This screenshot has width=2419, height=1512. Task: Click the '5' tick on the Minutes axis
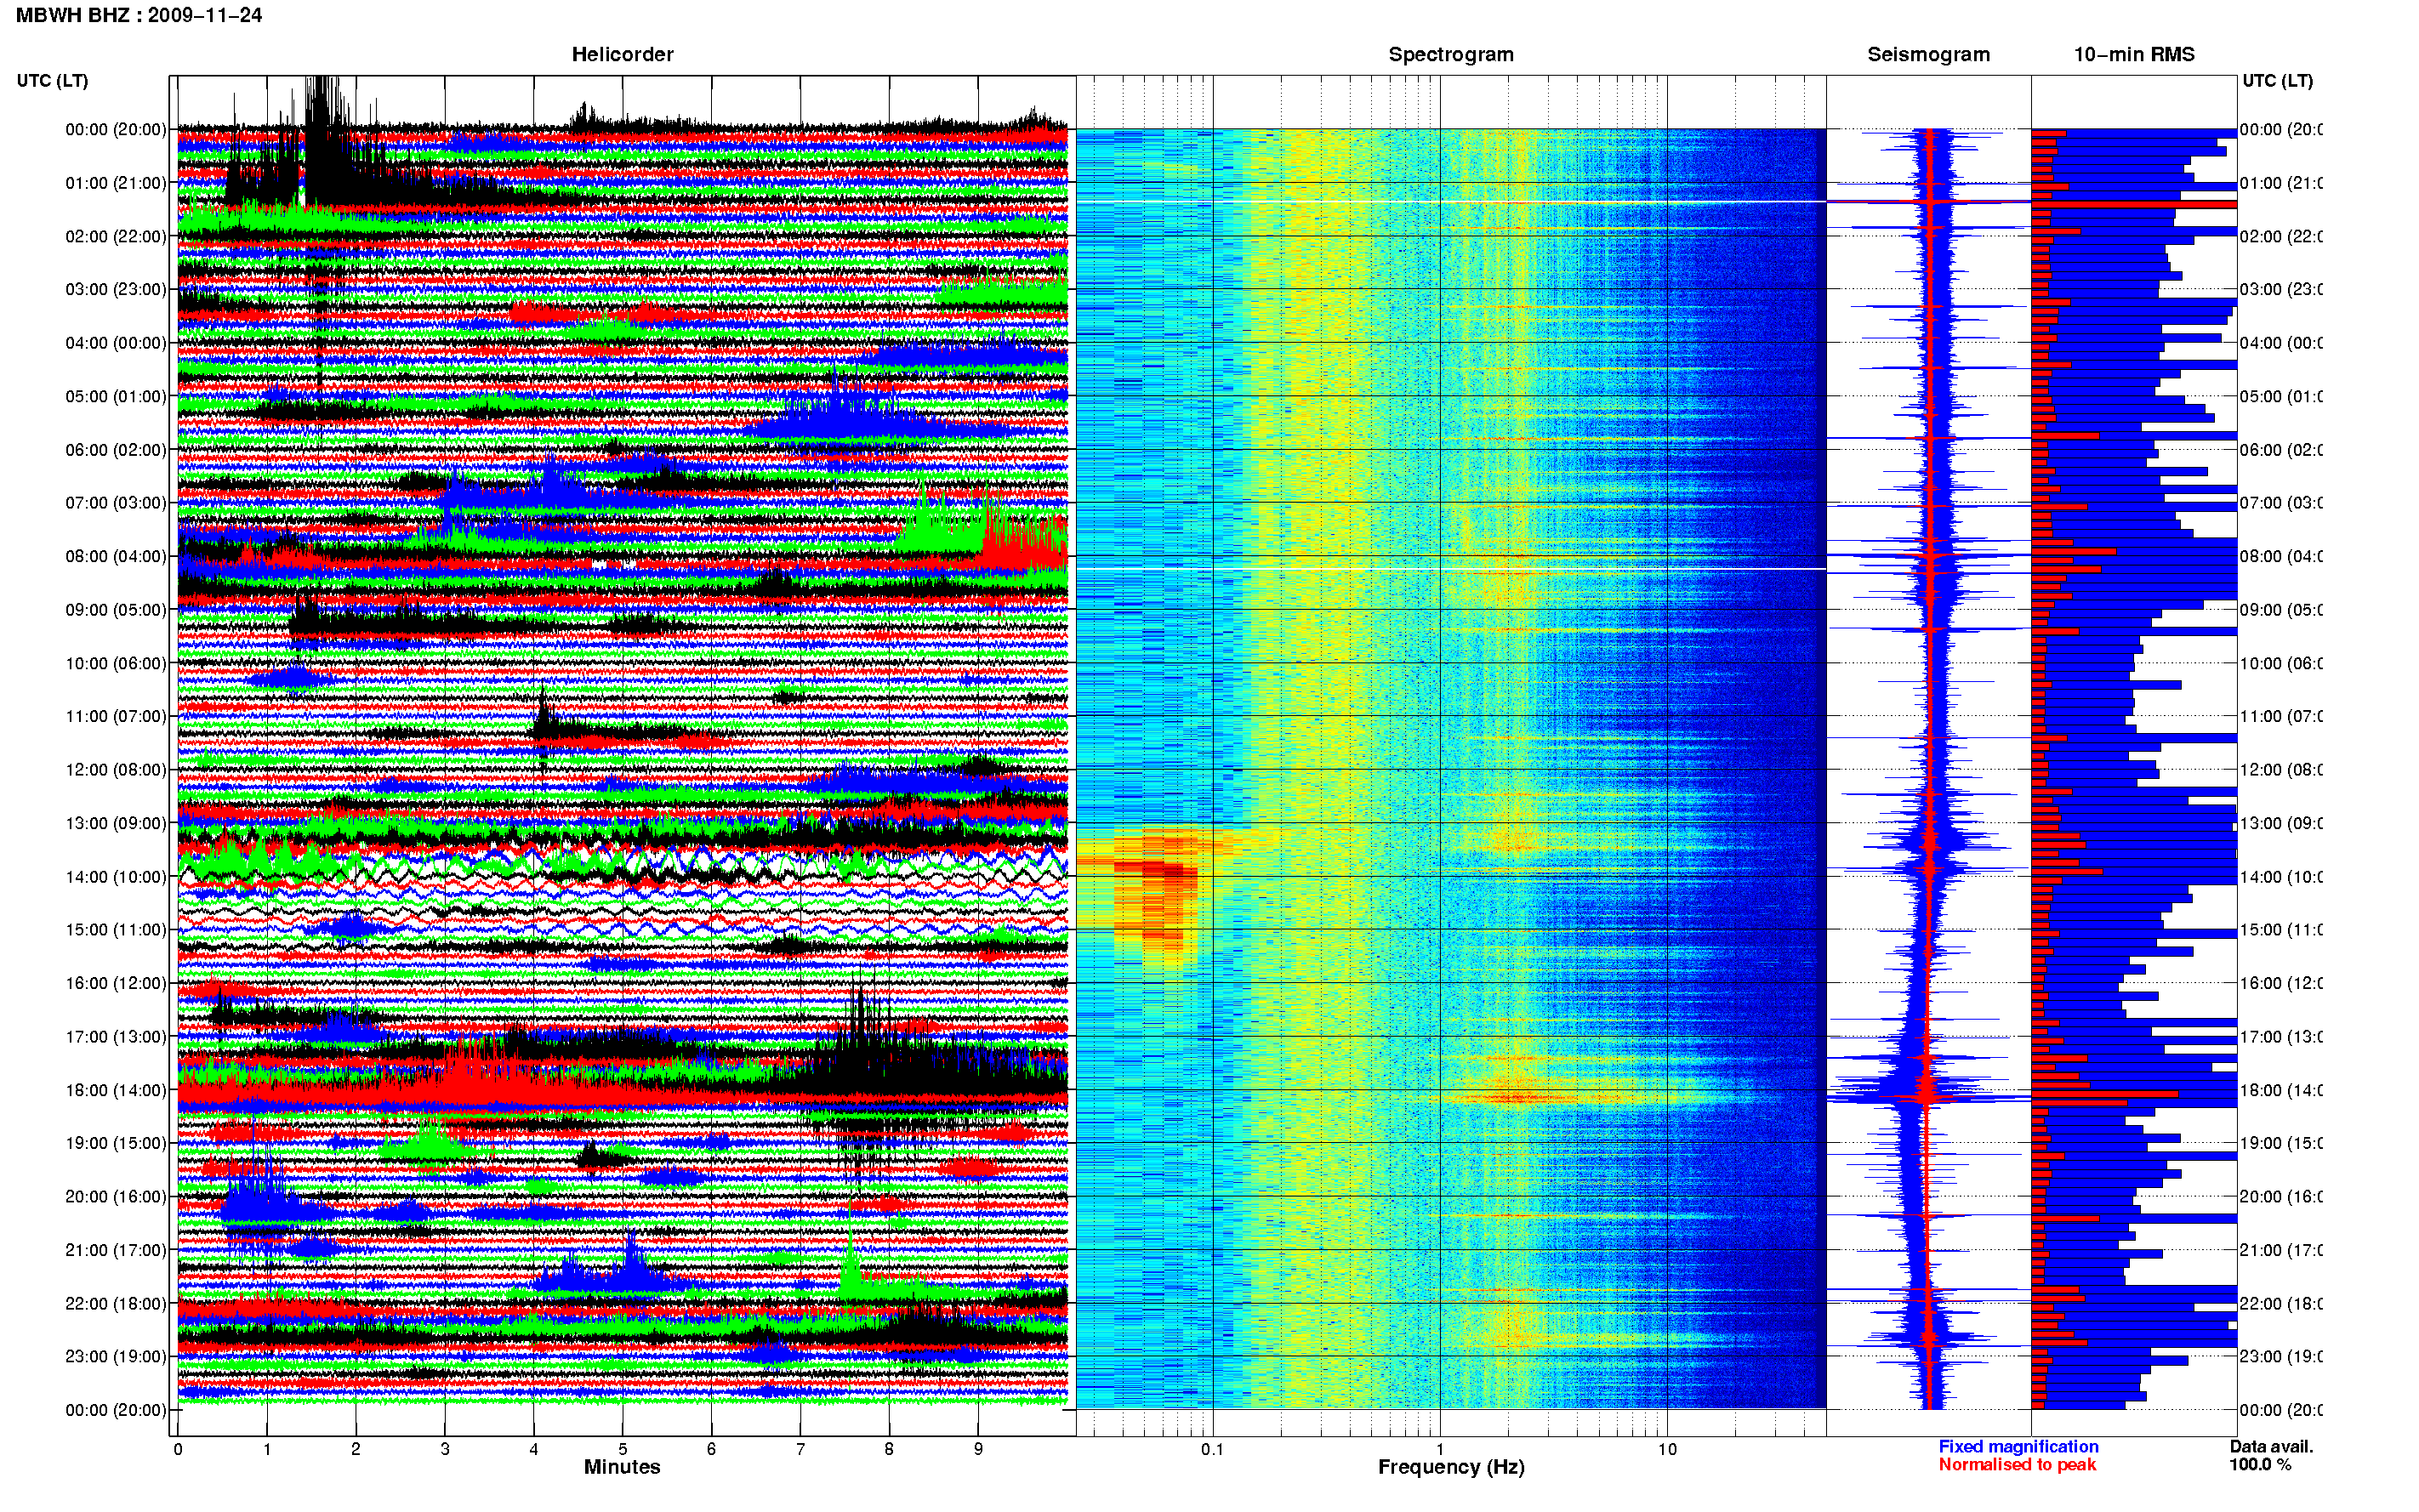point(623,1449)
